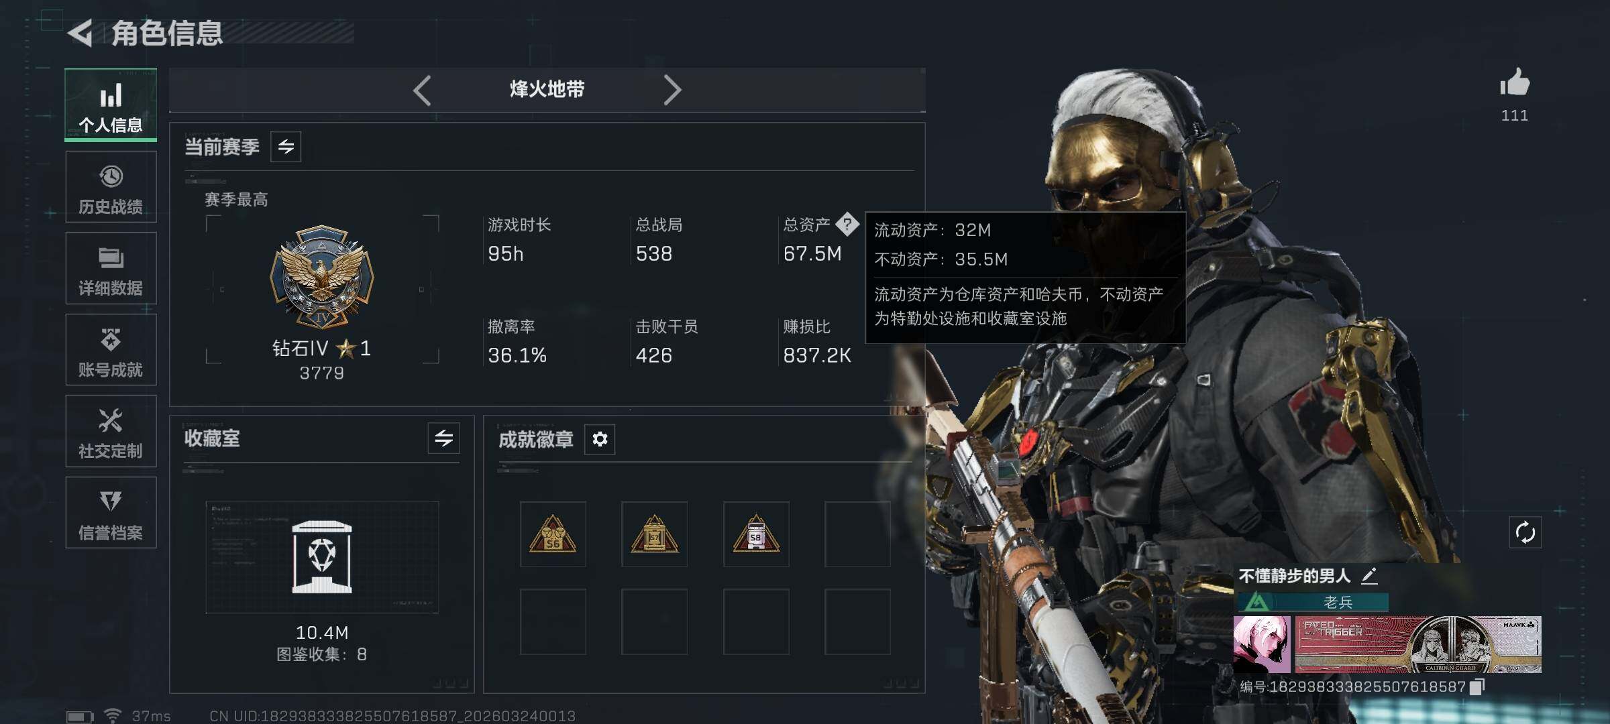Toggle the 收藏室 swap view button
Image resolution: width=1610 pixels, height=724 pixels.
point(443,438)
